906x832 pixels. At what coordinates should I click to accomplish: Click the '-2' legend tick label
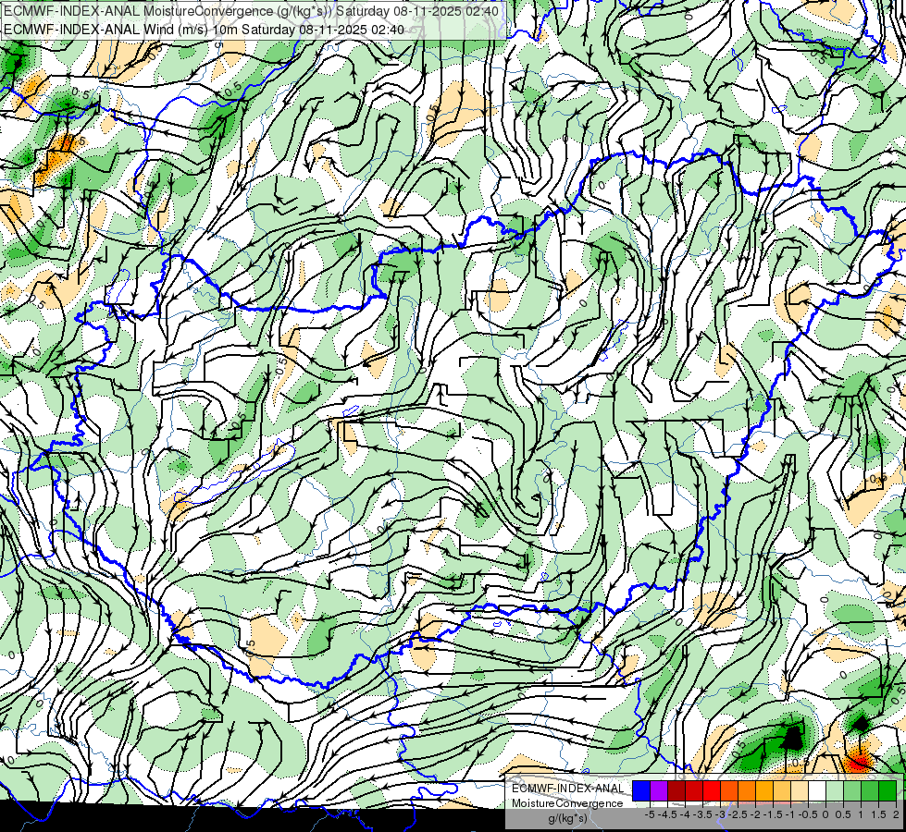(756, 814)
